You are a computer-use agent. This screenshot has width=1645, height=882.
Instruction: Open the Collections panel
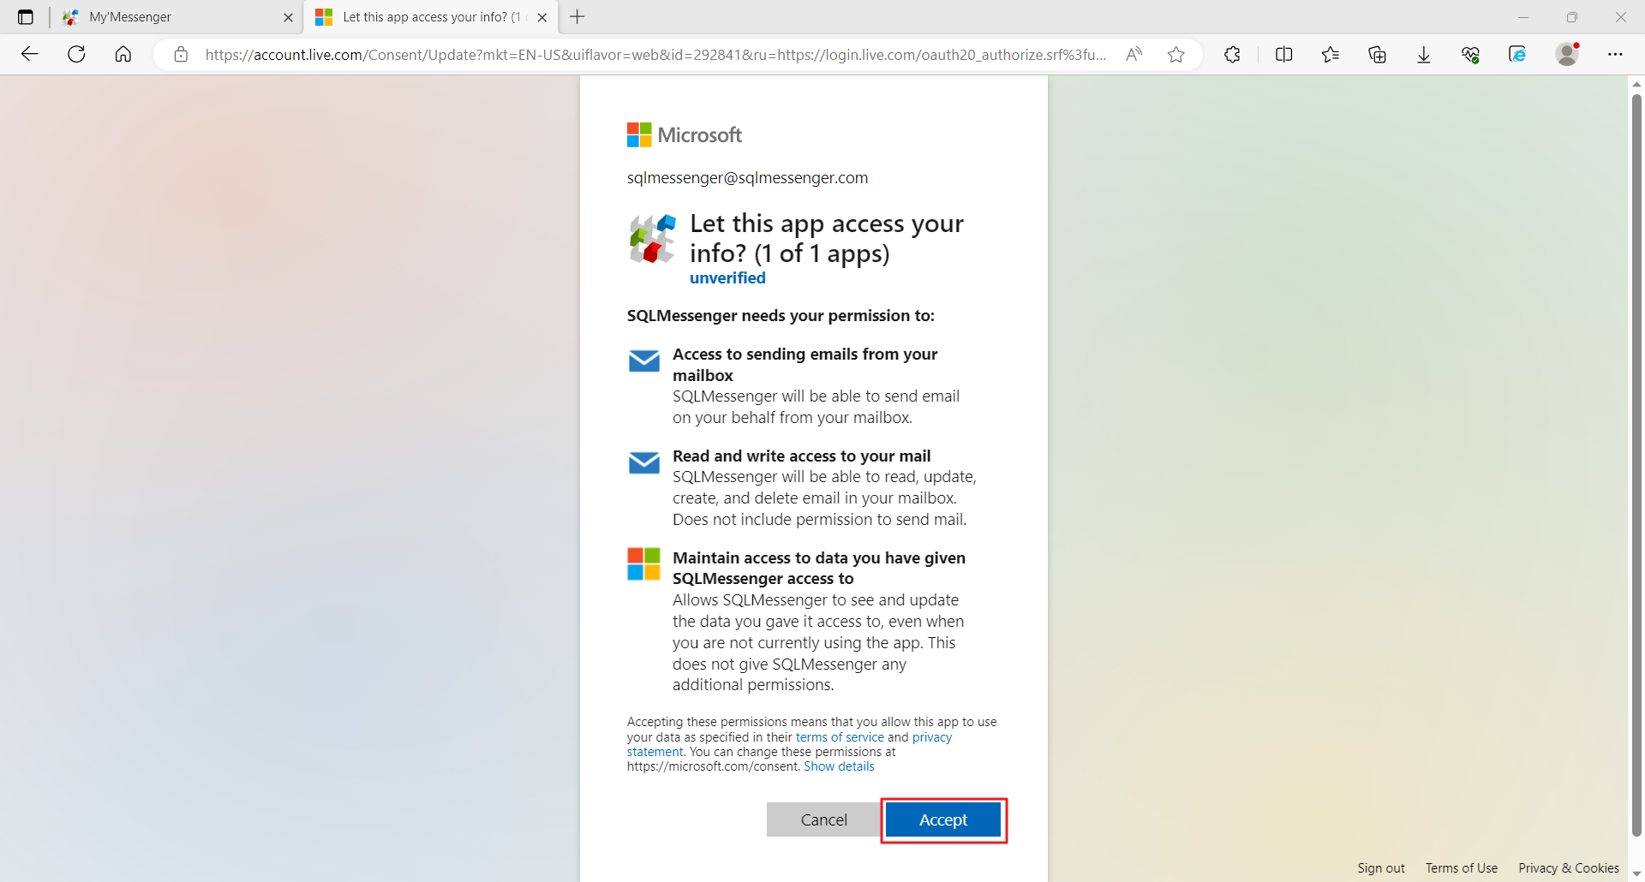1377,55
